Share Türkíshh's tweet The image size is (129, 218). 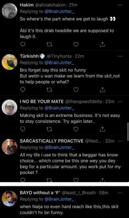pos(102,90)
